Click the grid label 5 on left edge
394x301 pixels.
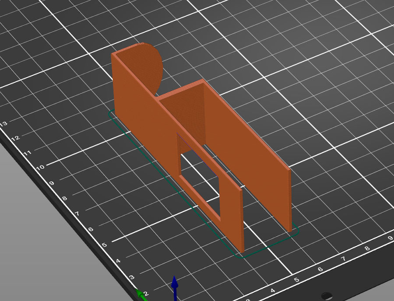[105, 245]
